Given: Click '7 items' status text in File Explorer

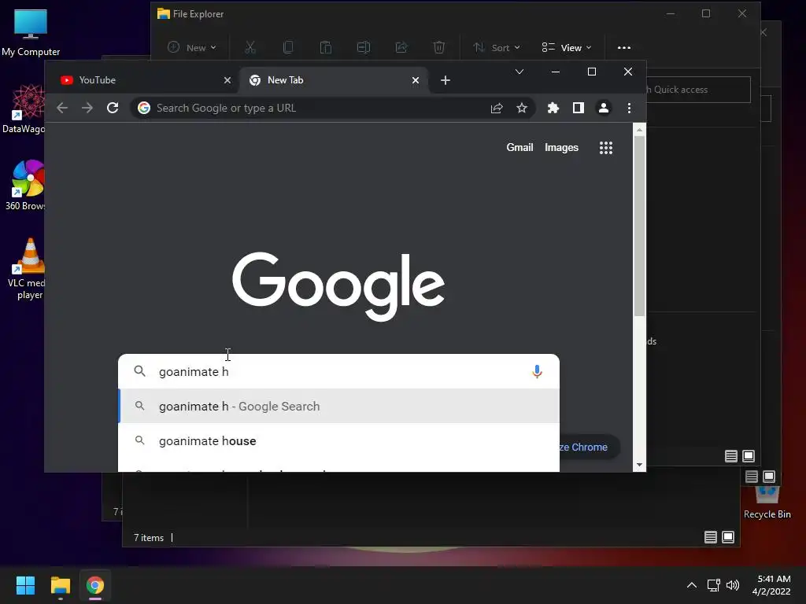Looking at the screenshot, I should (x=149, y=538).
